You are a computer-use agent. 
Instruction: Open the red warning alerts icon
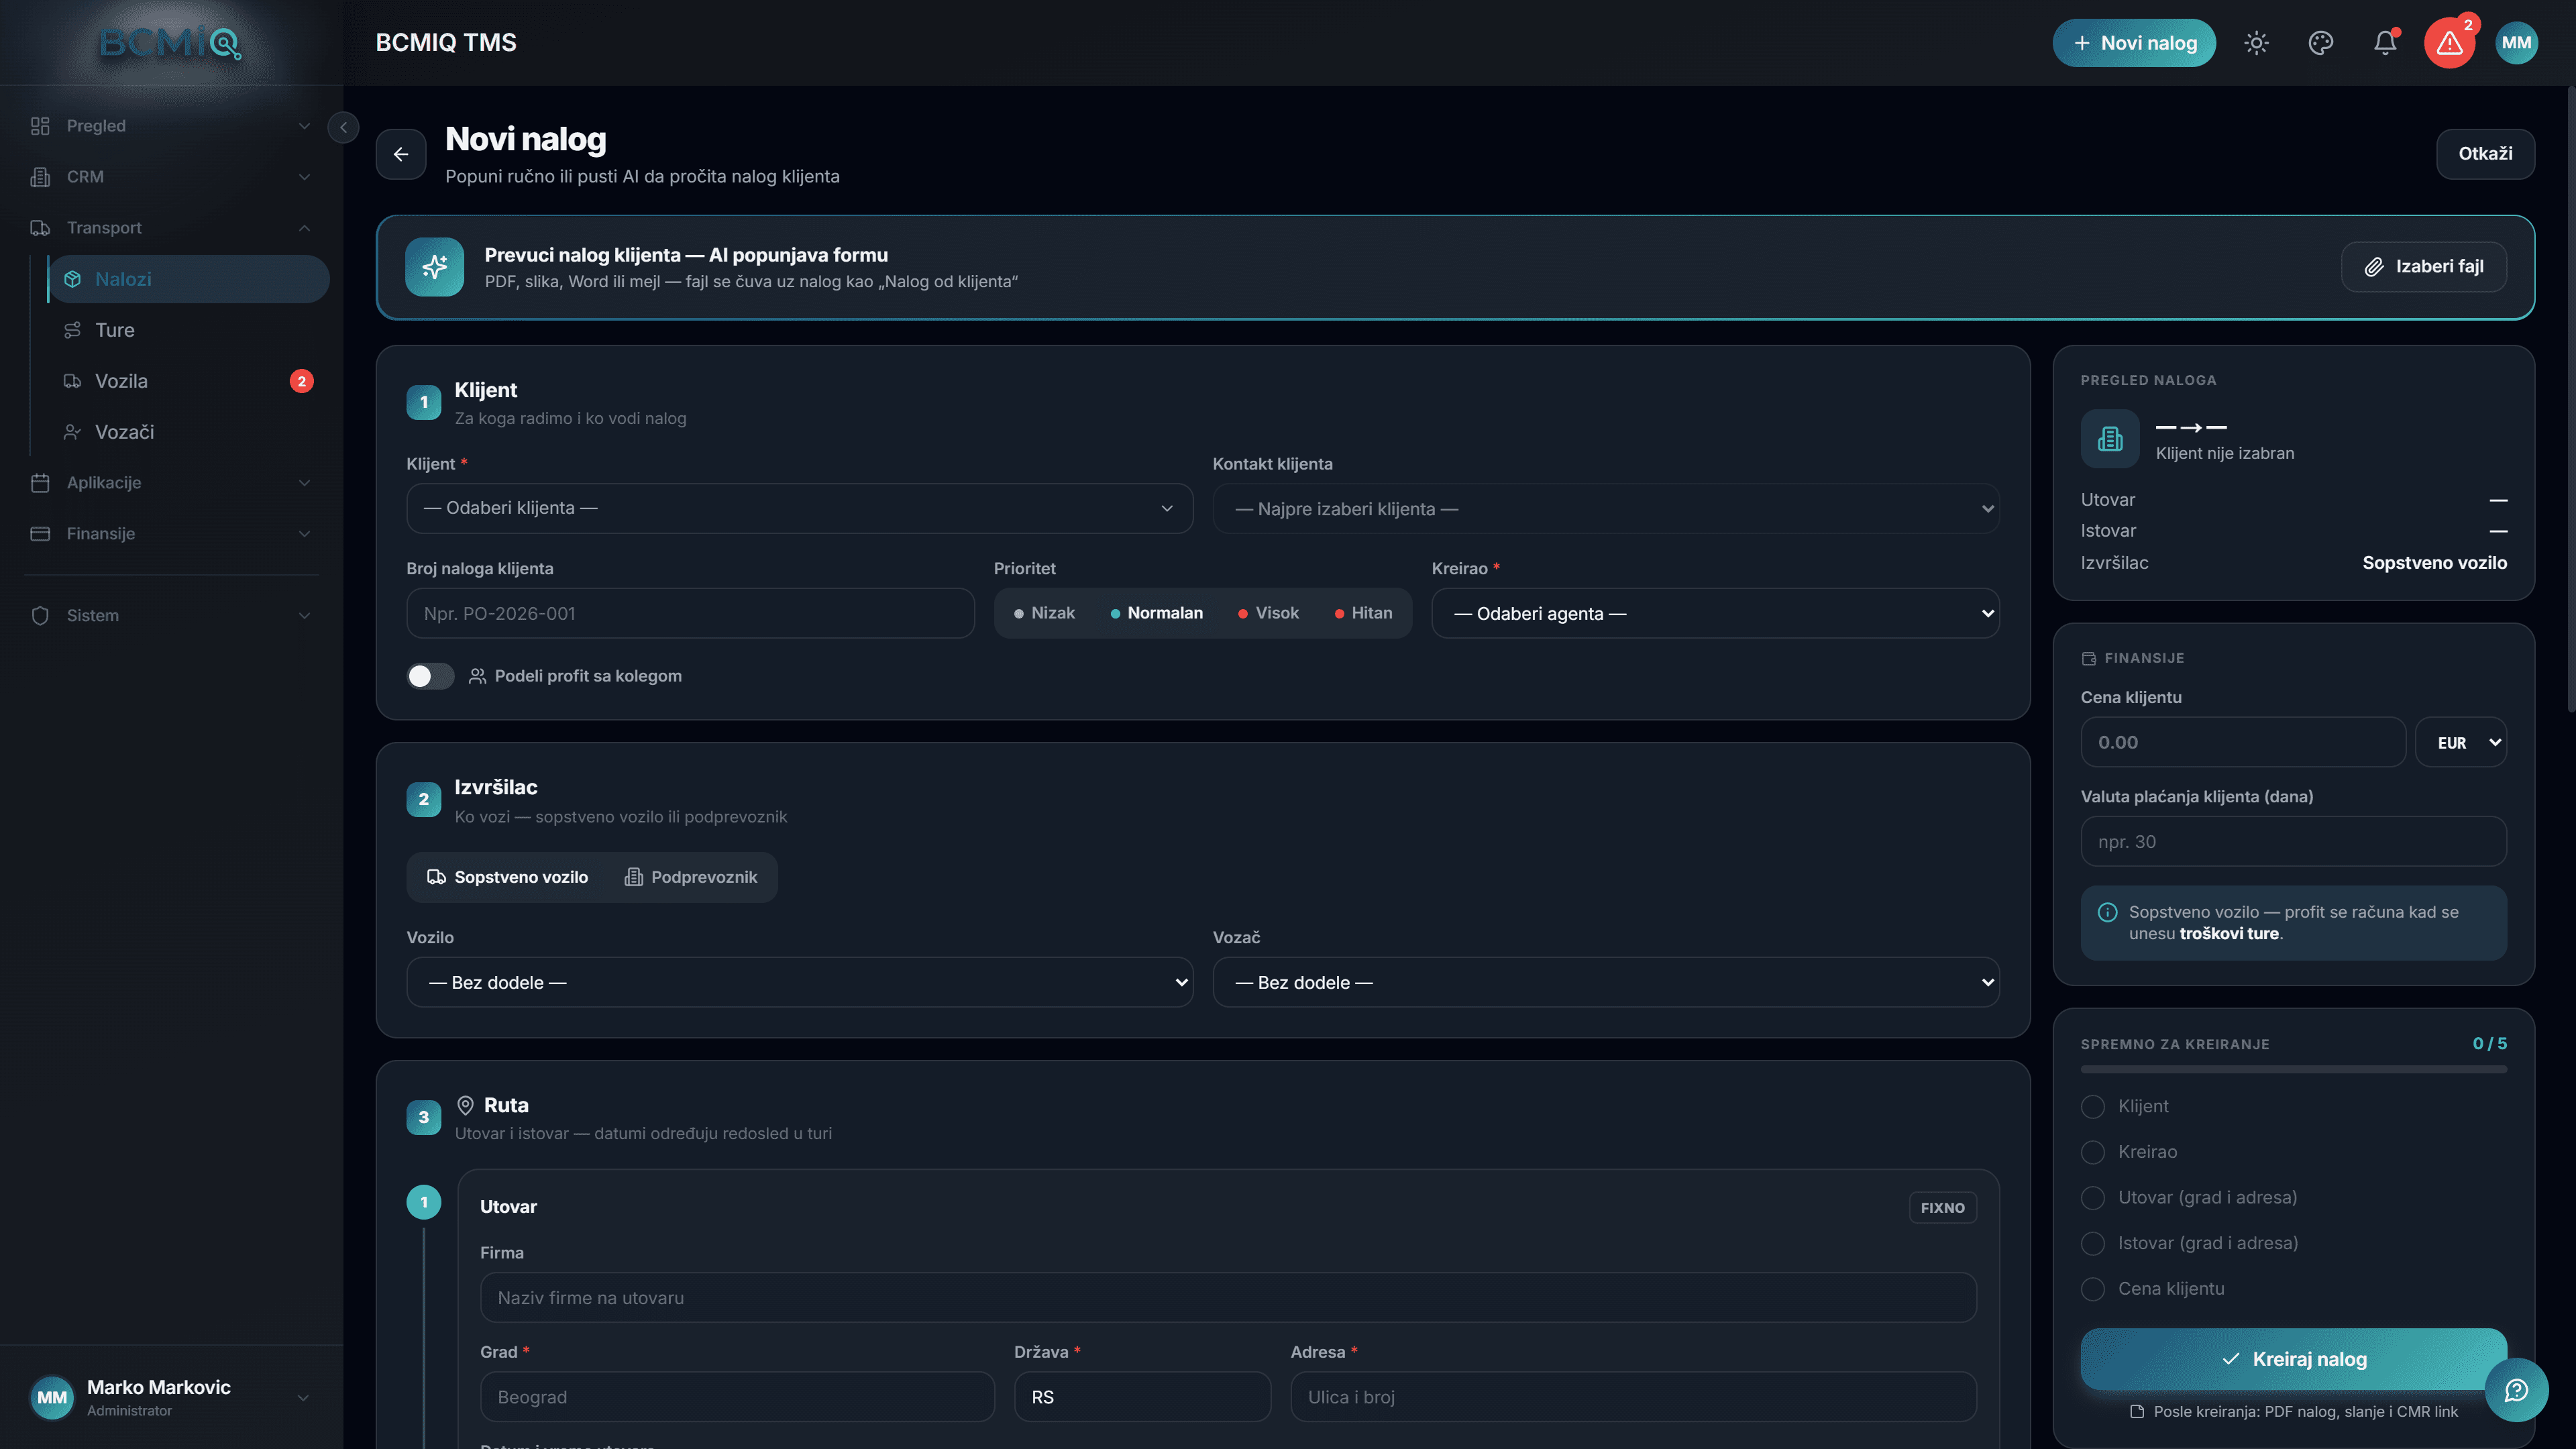pos(2450,43)
